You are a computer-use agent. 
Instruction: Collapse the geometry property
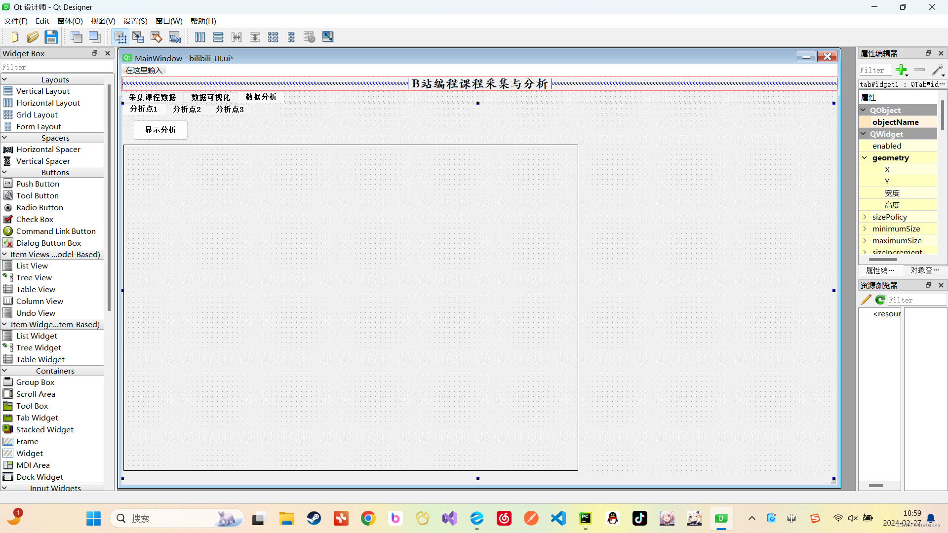pyautogui.click(x=865, y=157)
